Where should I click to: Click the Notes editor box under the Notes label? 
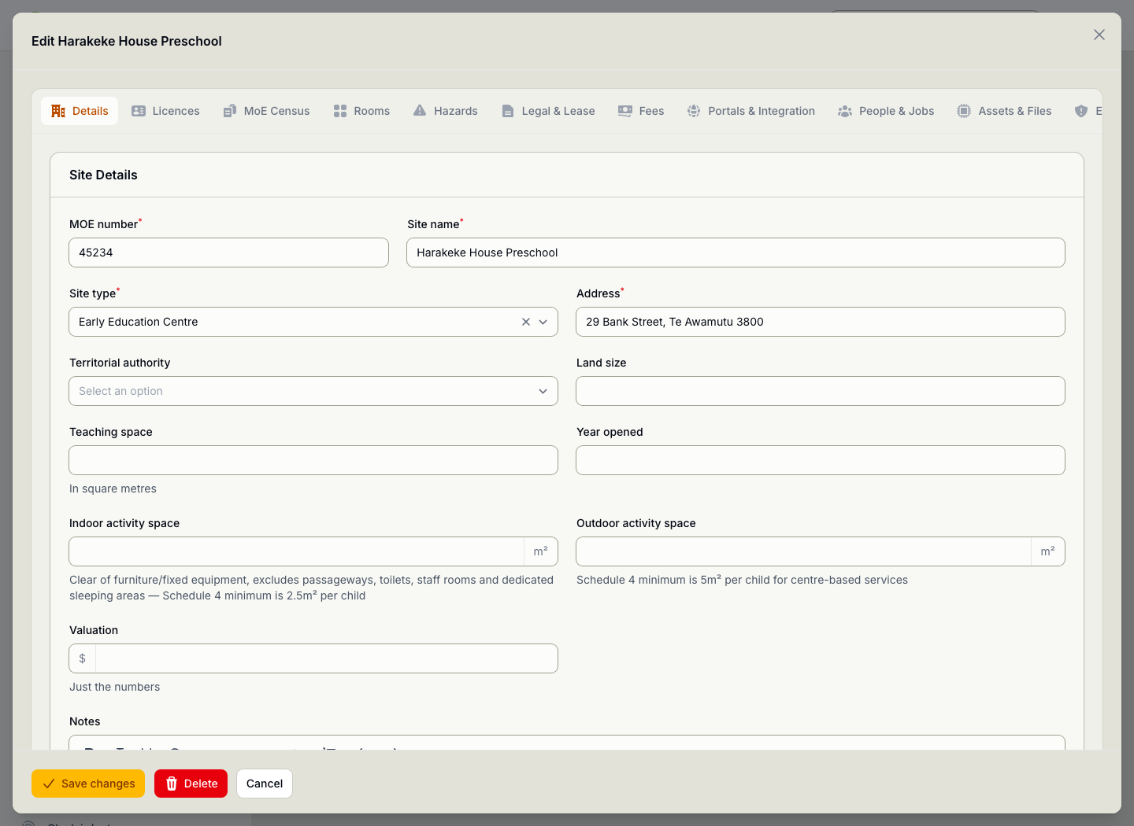coord(567,743)
